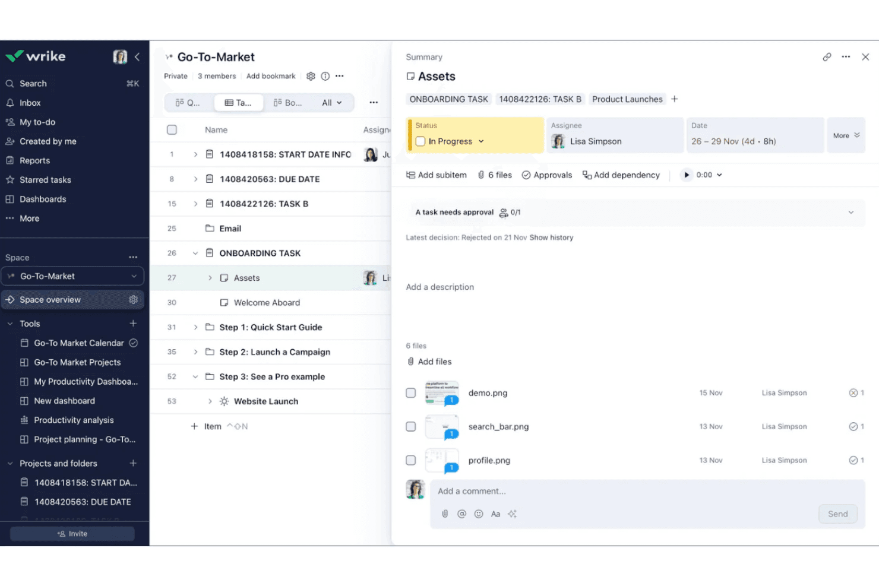Open the Go-To-Market space selector dropdown
The image size is (879, 586).
[x=72, y=276]
